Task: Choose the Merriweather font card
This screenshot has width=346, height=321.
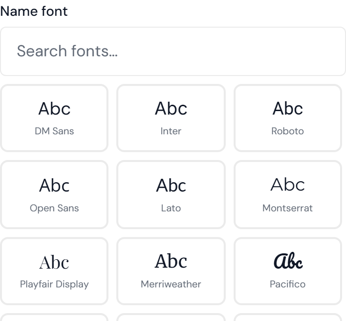Action: point(171,271)
